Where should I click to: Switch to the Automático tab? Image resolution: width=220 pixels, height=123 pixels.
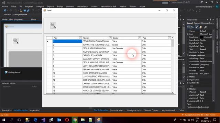pyautogui.click(x=7, y=110)
